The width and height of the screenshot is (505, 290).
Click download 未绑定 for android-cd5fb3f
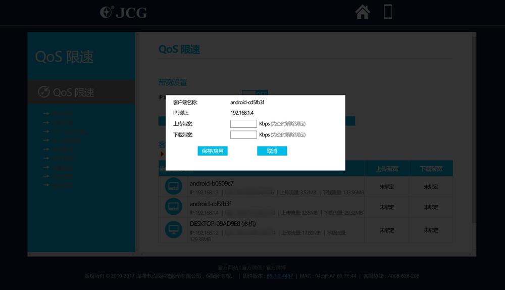pos(431,207)
